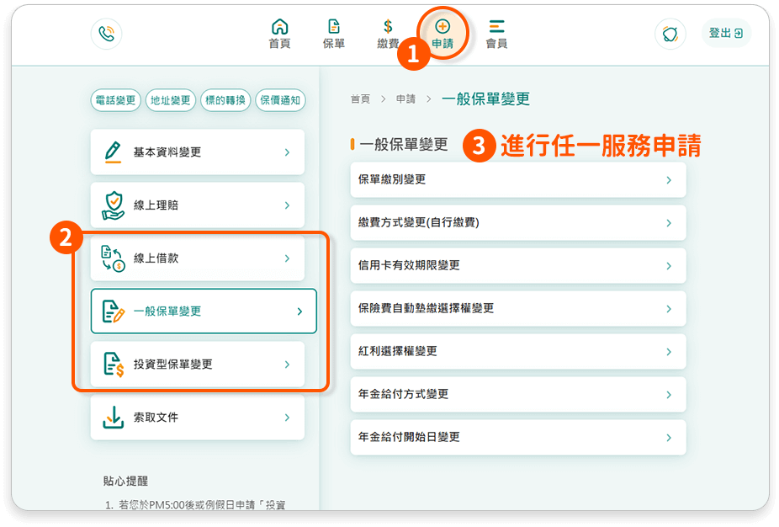Click the 索取文件 download icon
Image resolution: width=779 pixels, height=527 pixels.
[x=113, y=417]
